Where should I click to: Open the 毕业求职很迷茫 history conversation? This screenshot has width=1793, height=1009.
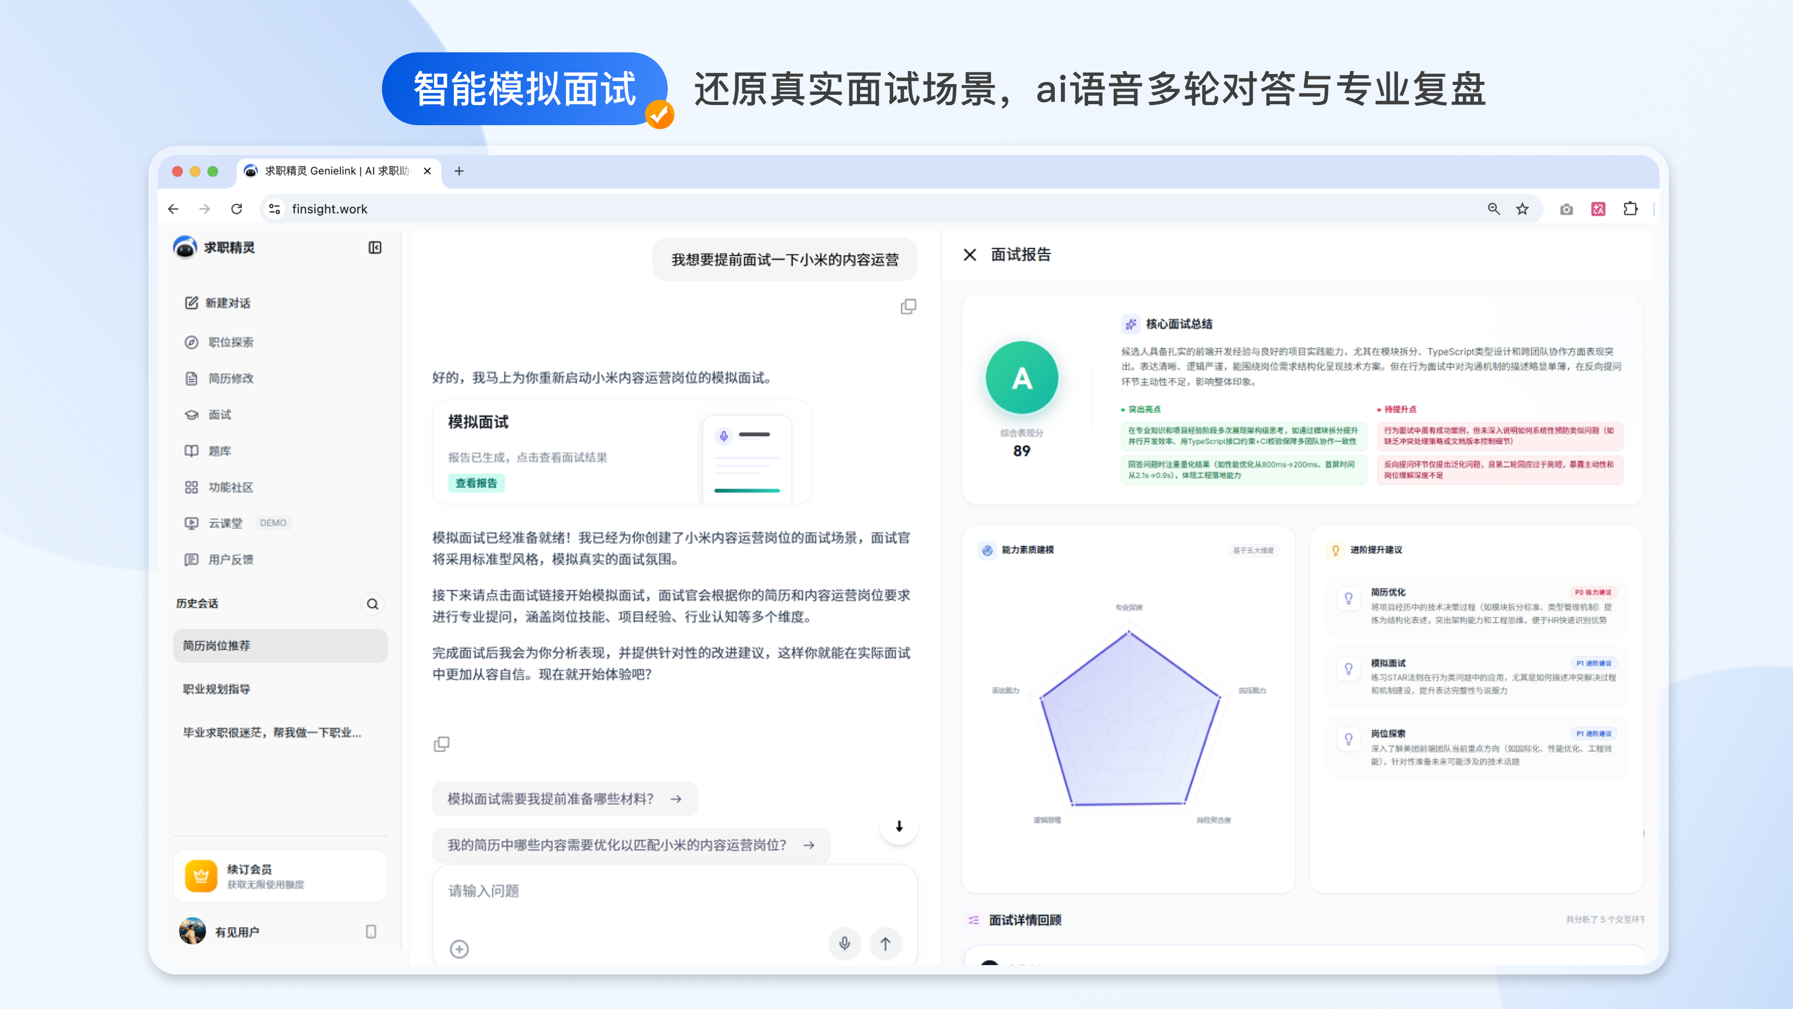click(x=280, y=732)
